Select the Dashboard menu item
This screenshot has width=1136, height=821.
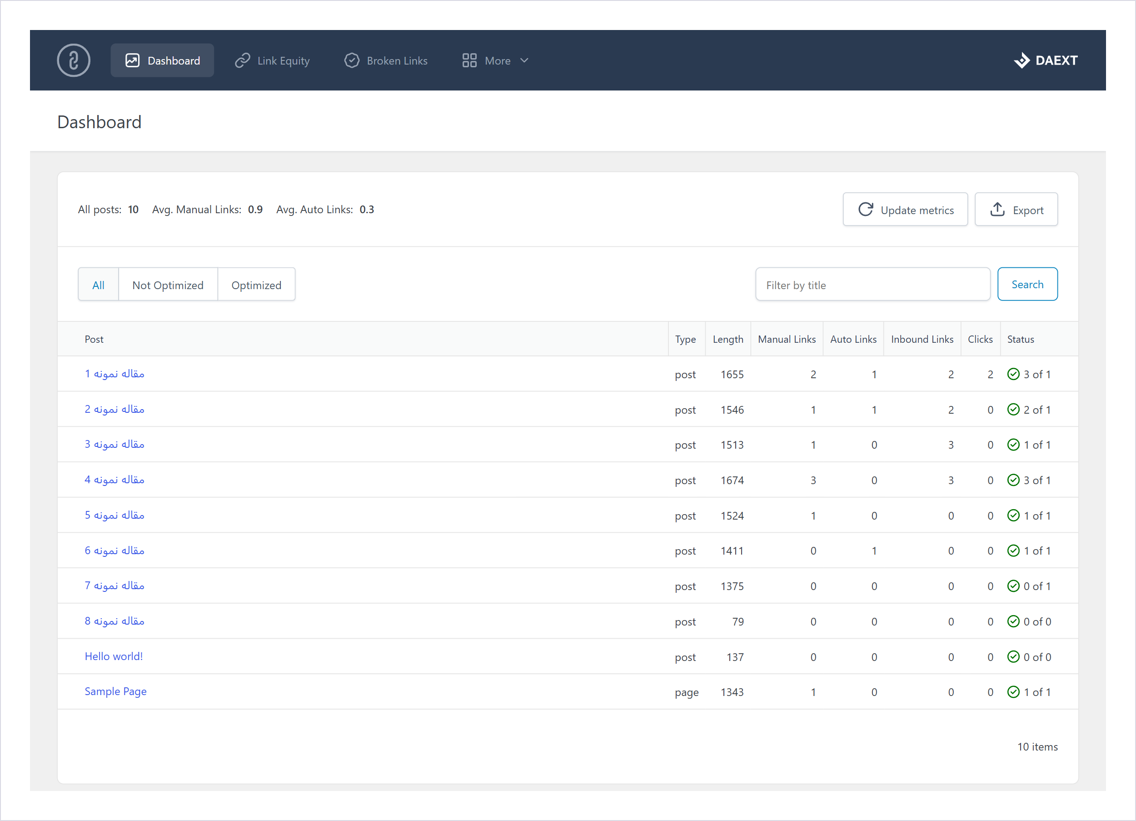tap(162, 60)
